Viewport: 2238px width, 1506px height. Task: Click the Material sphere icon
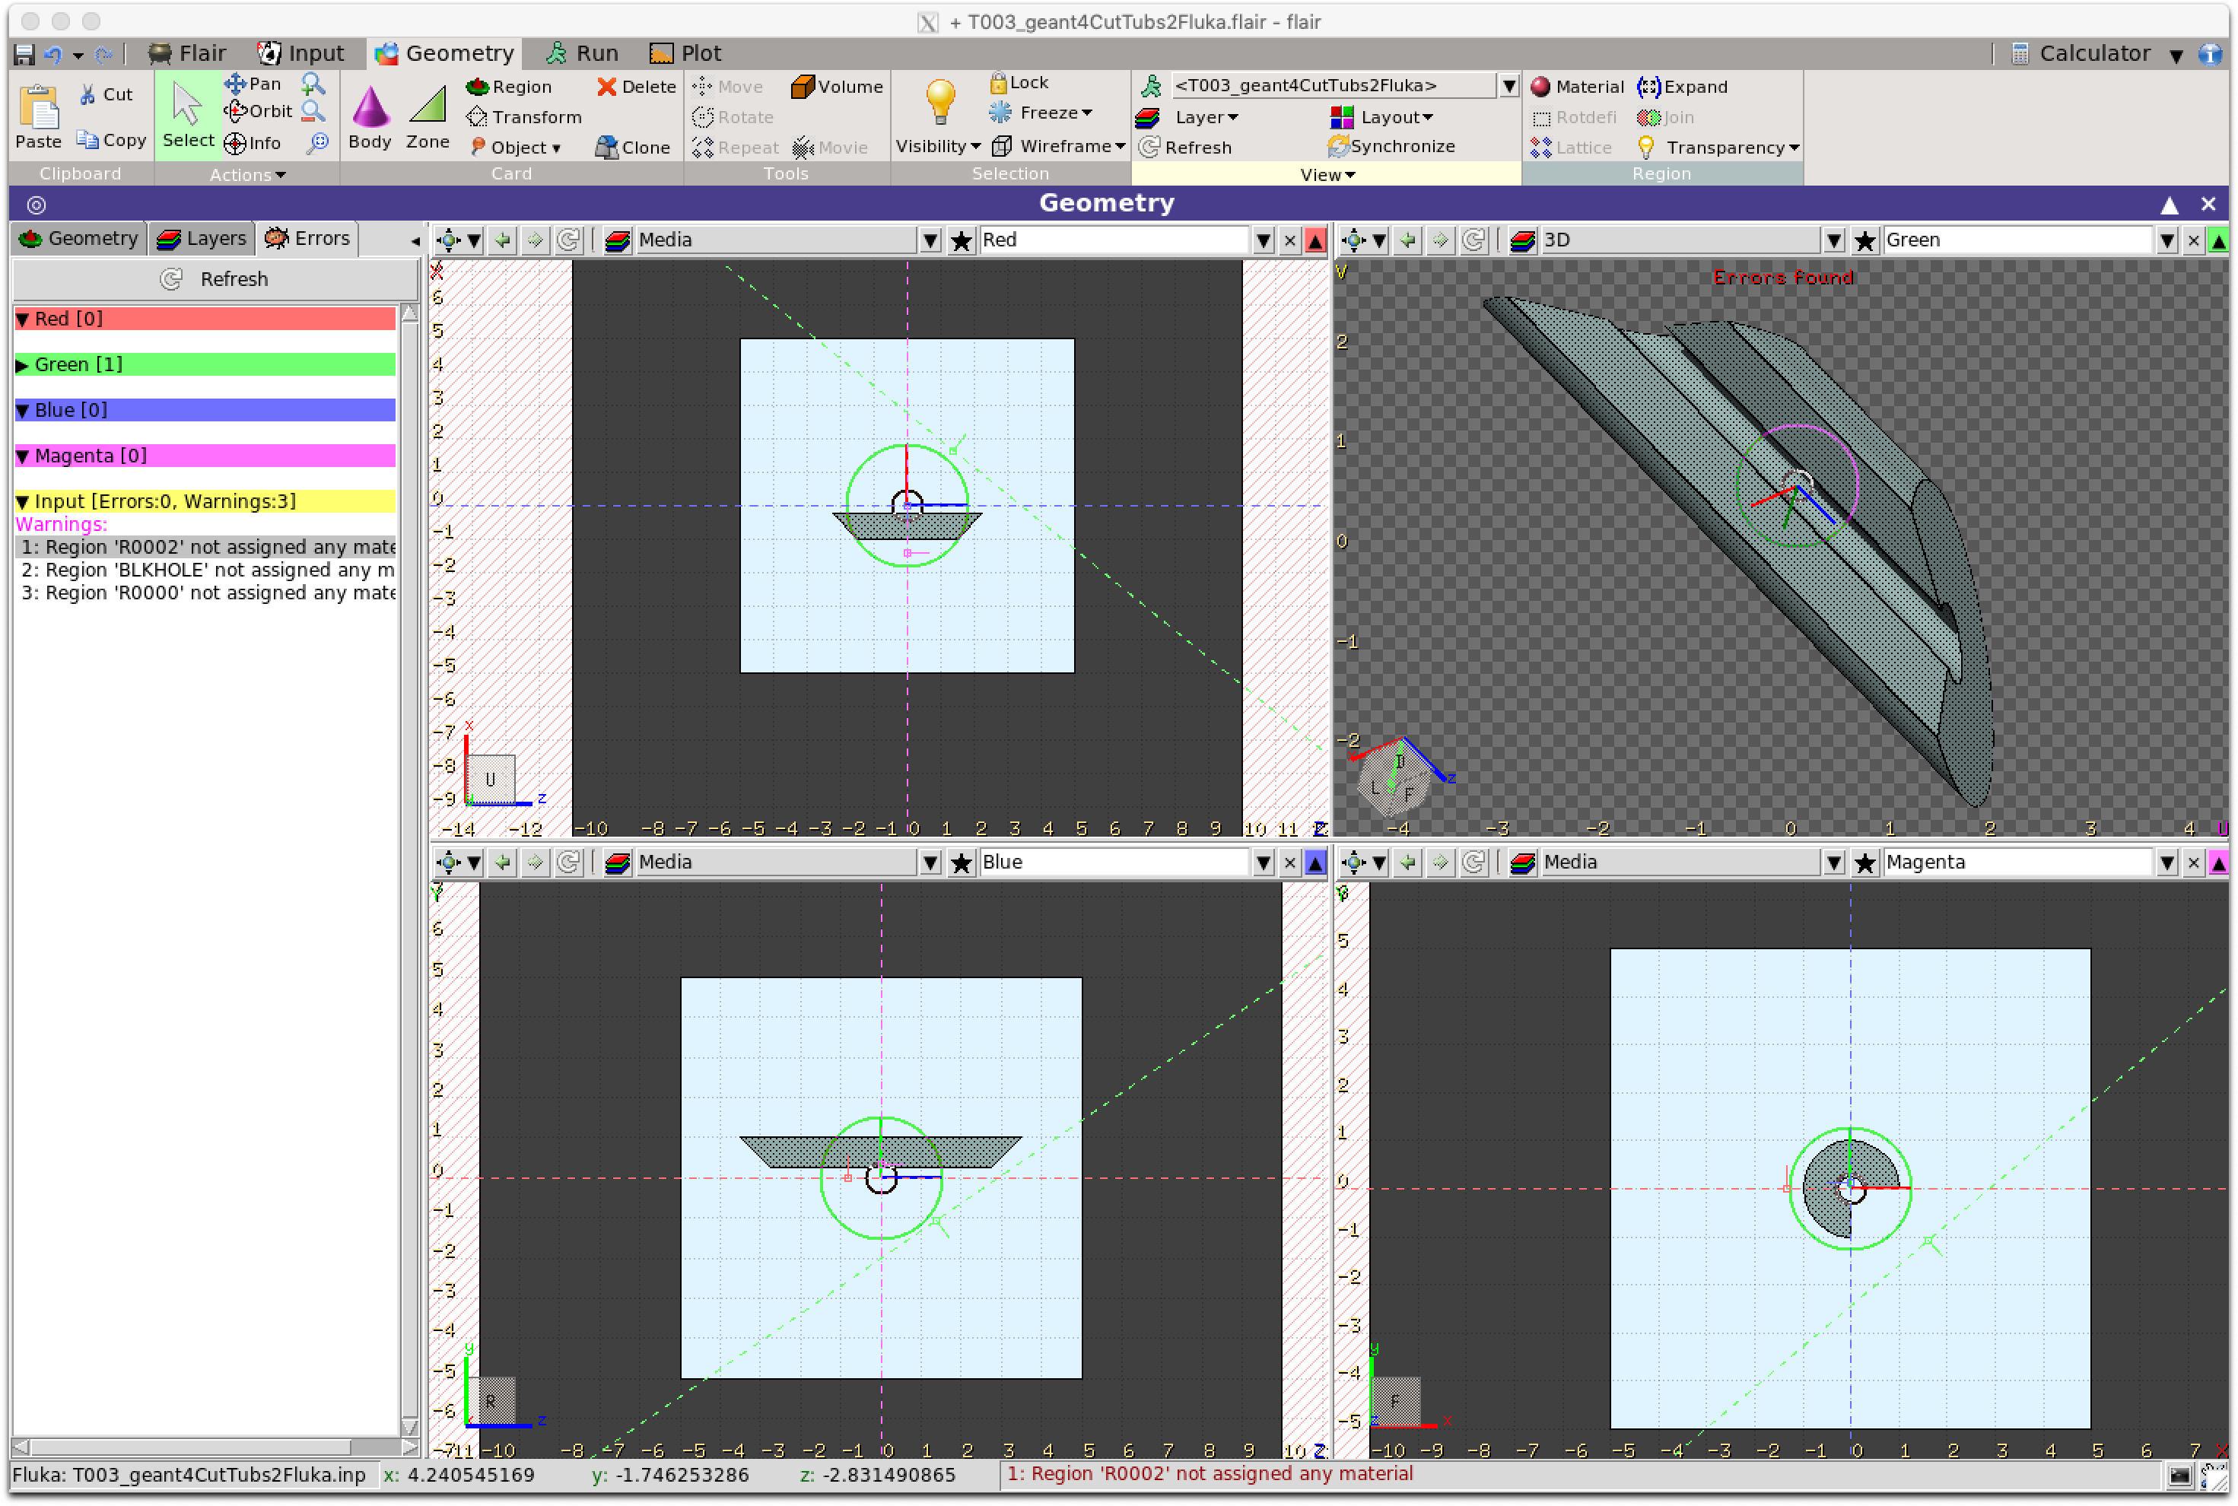point(1540,87)
